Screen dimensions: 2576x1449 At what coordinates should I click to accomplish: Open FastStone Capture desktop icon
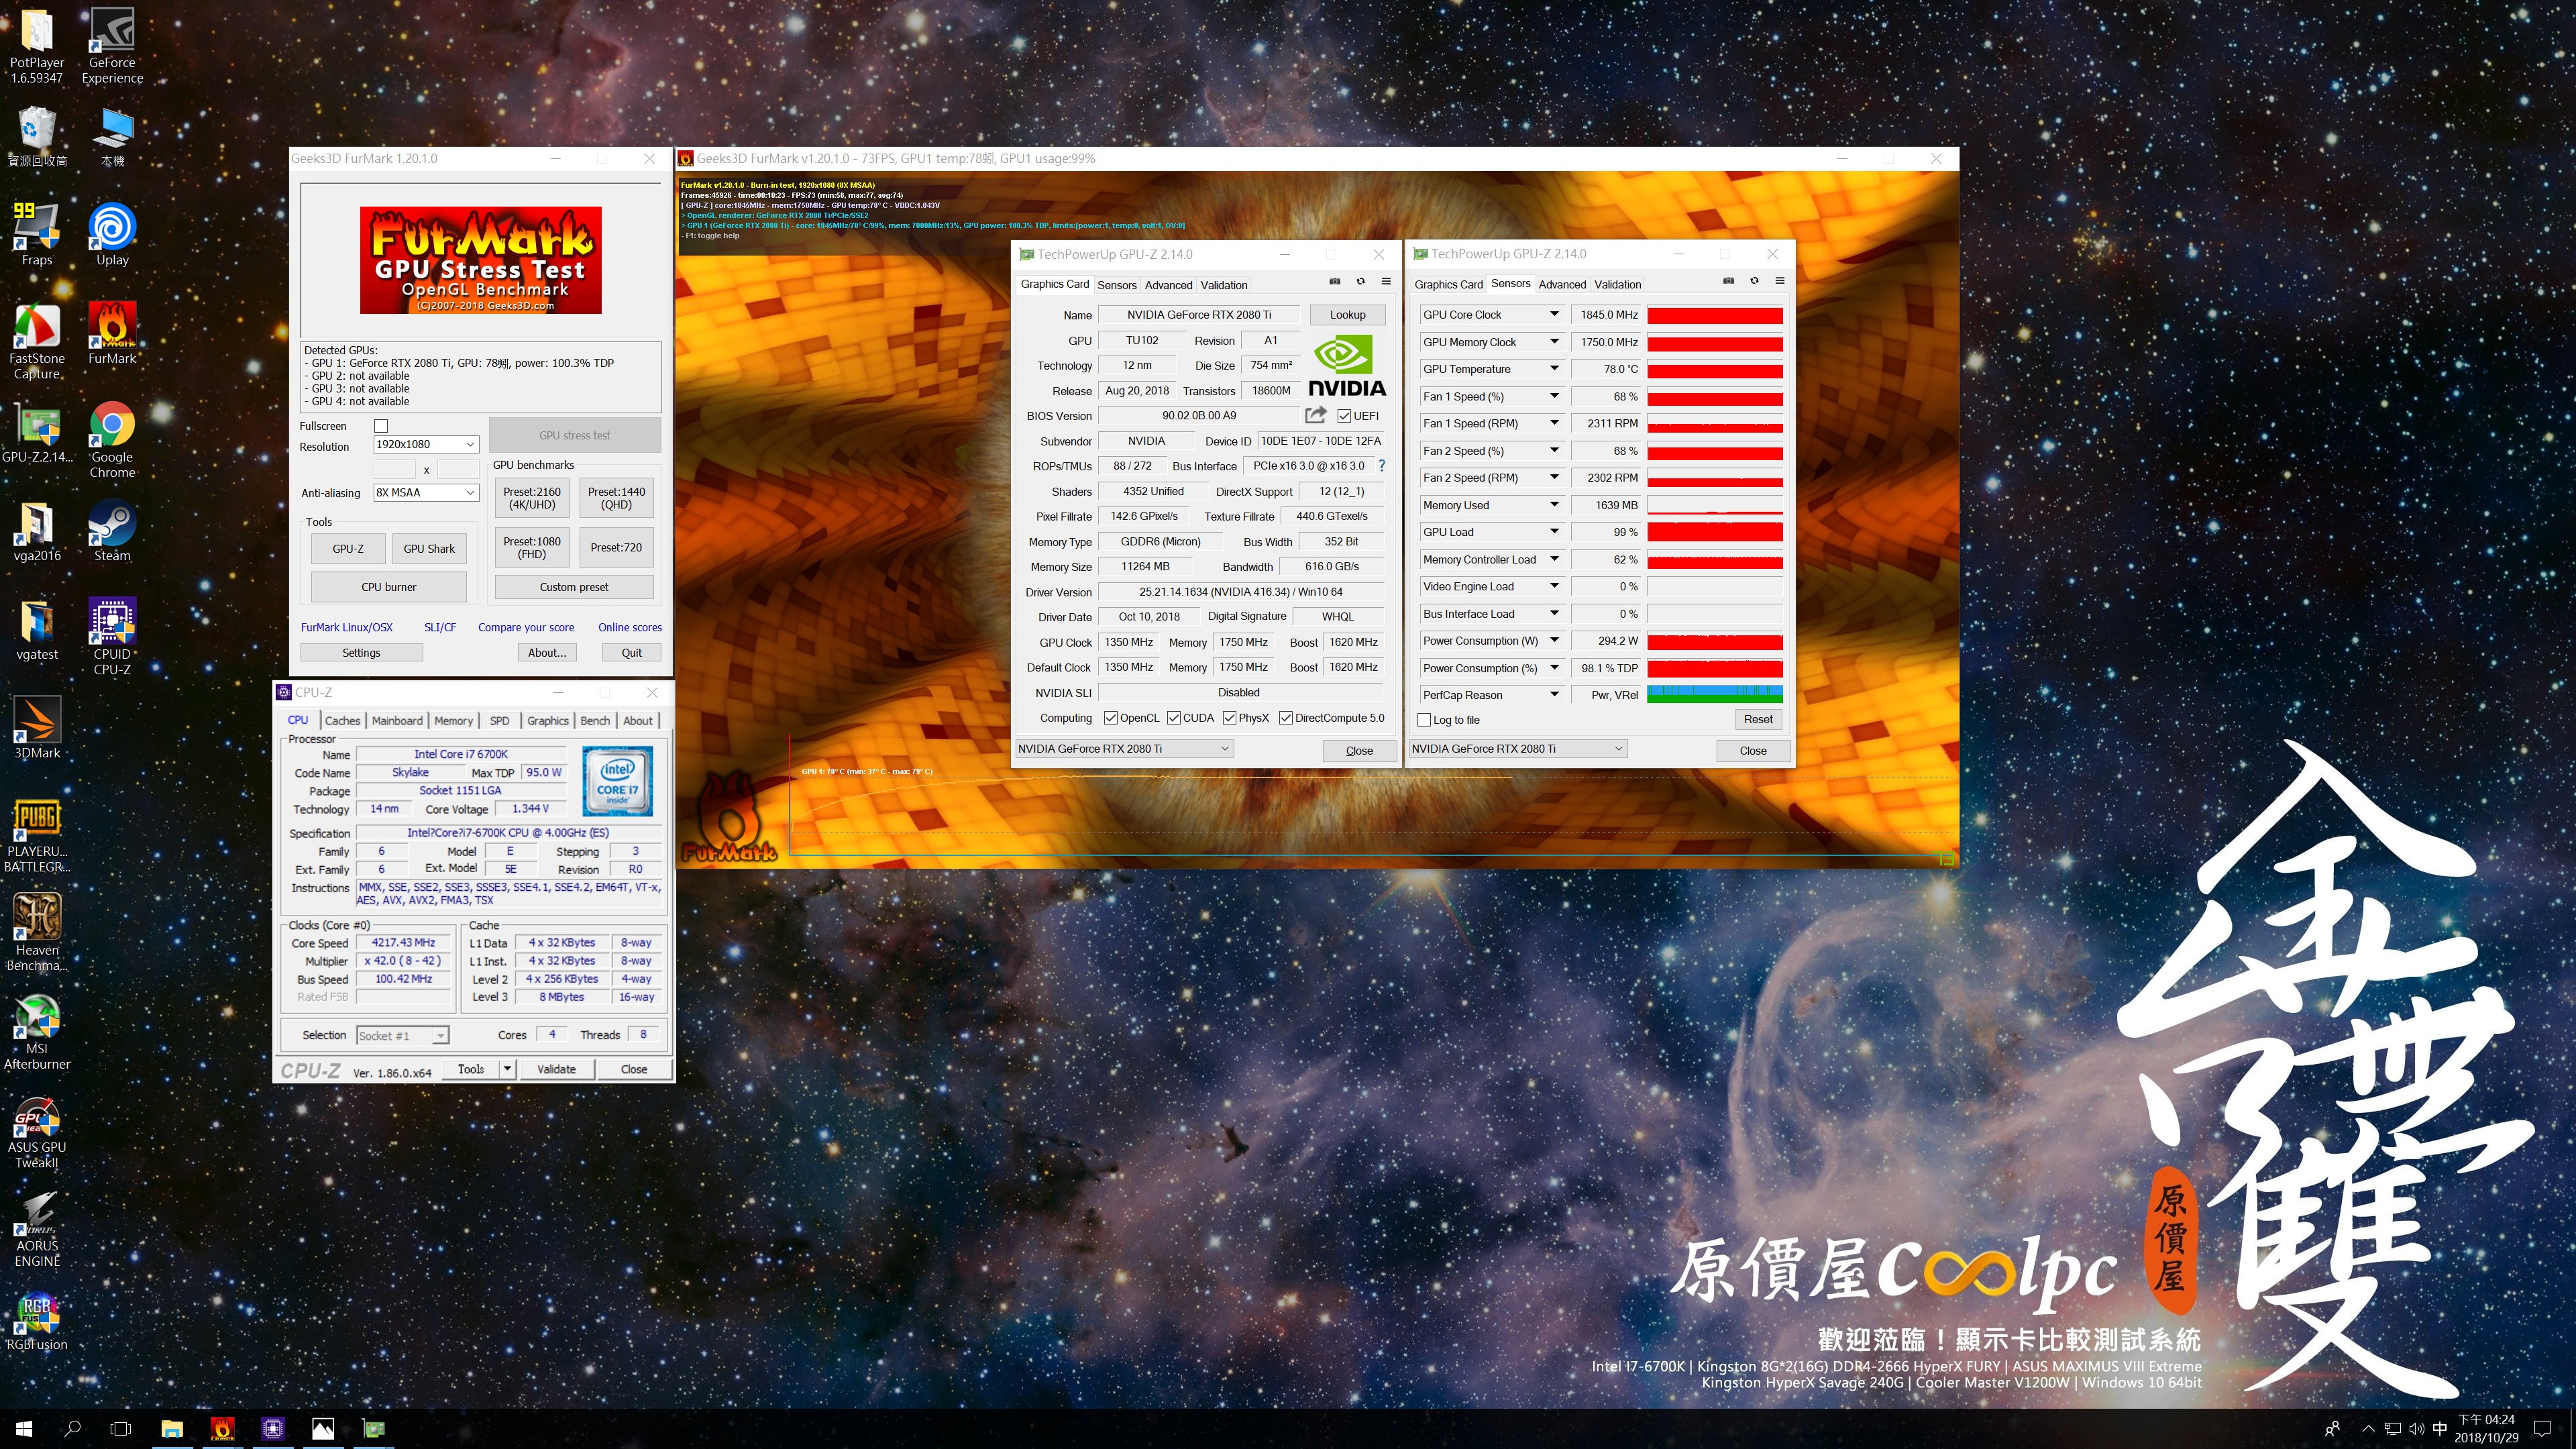[x=37, y=341]
